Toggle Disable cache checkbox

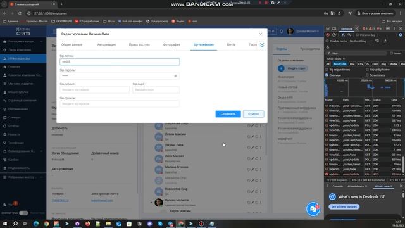327,41
